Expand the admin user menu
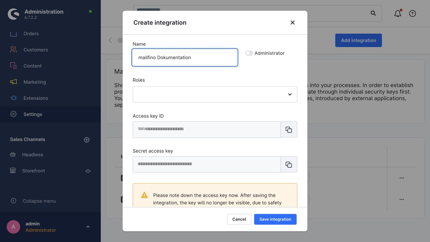This screenshot has width=430, height=242. [88, 227]
